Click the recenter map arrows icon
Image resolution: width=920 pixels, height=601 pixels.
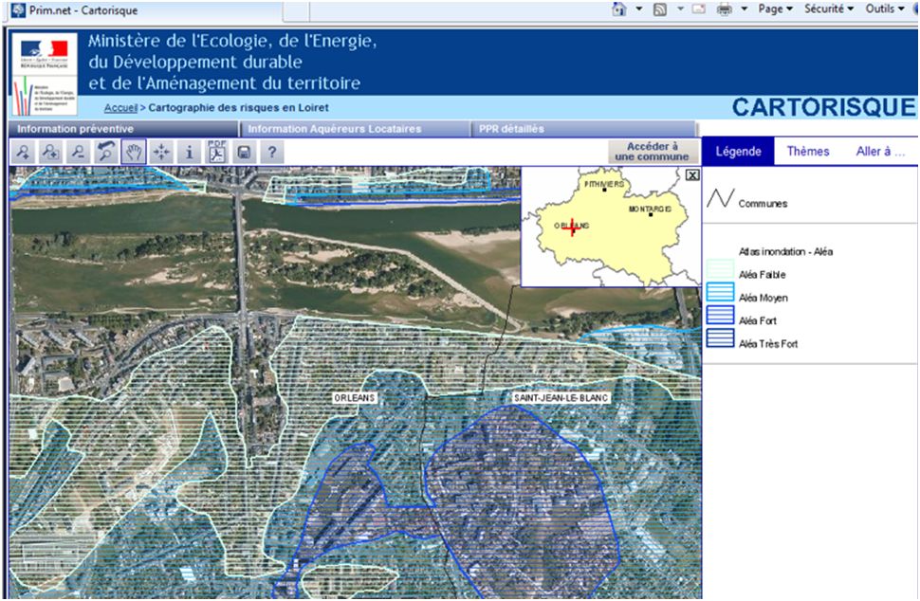[x=161, y=152]
